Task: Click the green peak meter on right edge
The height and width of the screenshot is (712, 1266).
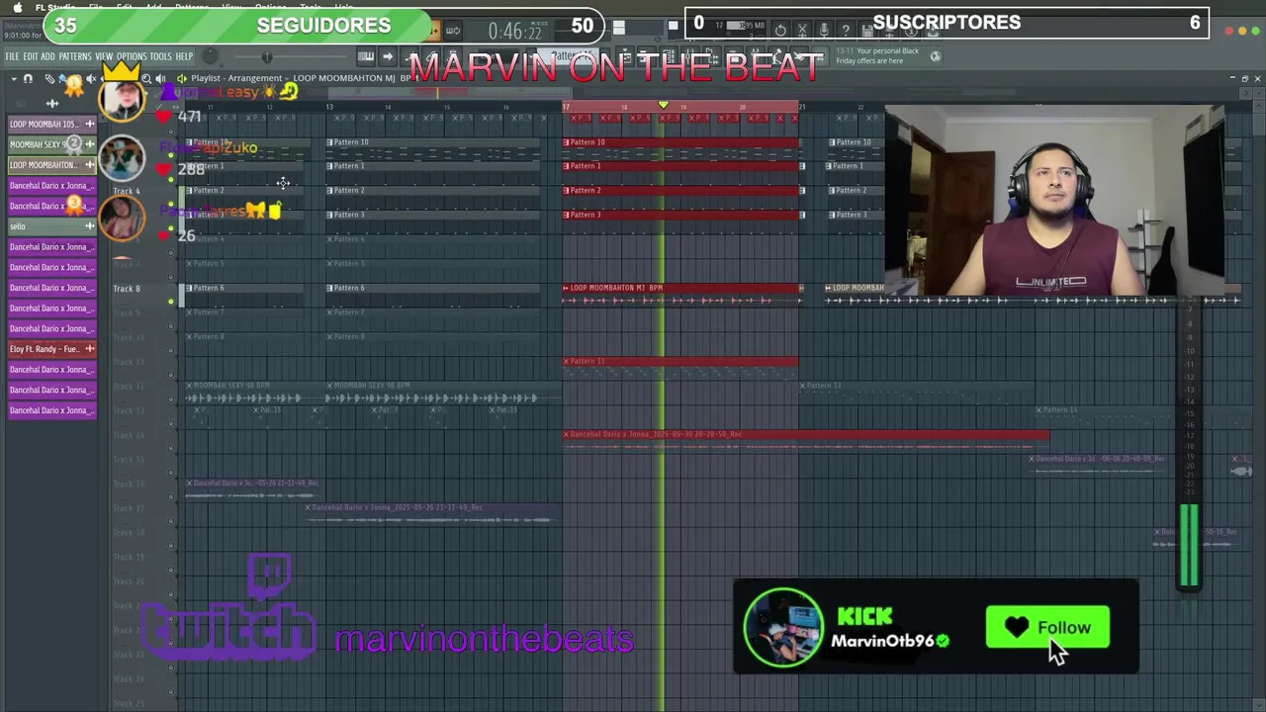Action: [x=1189, y=546]
